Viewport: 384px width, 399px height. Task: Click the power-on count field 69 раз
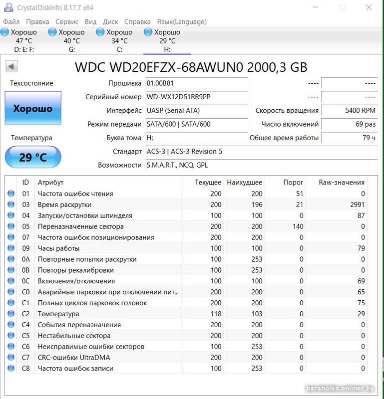point(349,124)
